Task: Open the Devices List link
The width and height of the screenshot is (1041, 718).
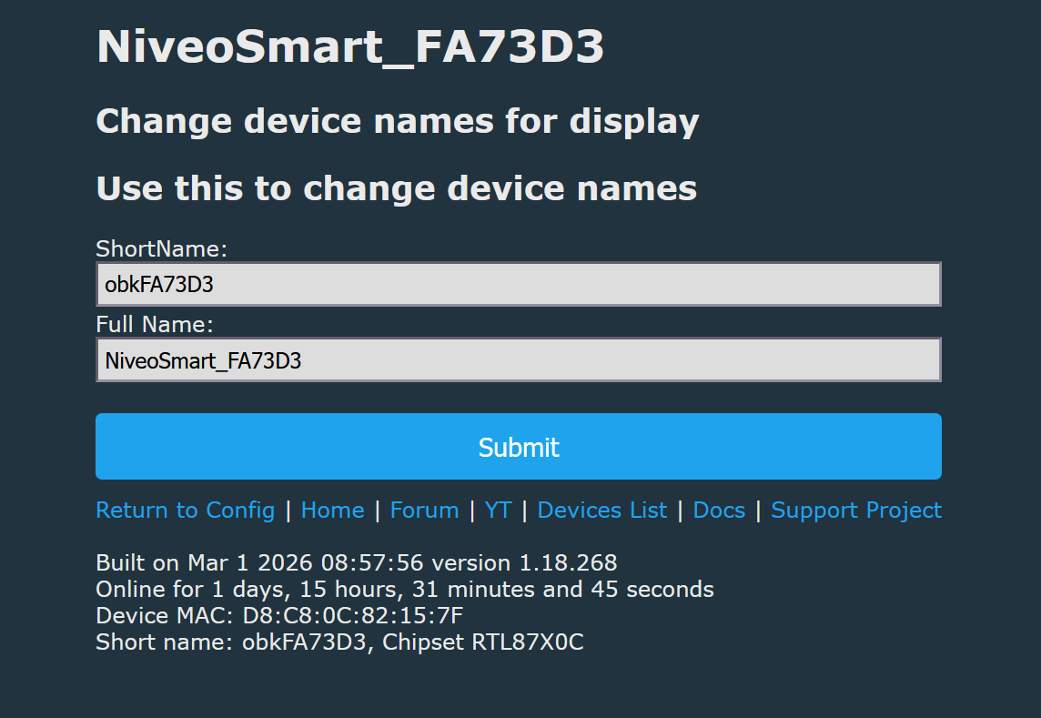Action: pyautogui.click(x=601, y=511)
